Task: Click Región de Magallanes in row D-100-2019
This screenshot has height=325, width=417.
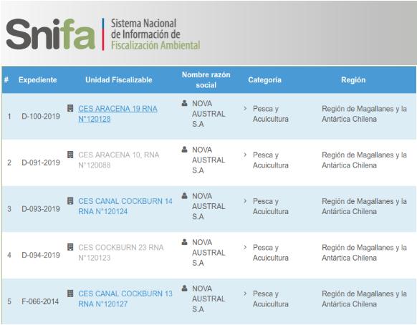Action: 364,114
